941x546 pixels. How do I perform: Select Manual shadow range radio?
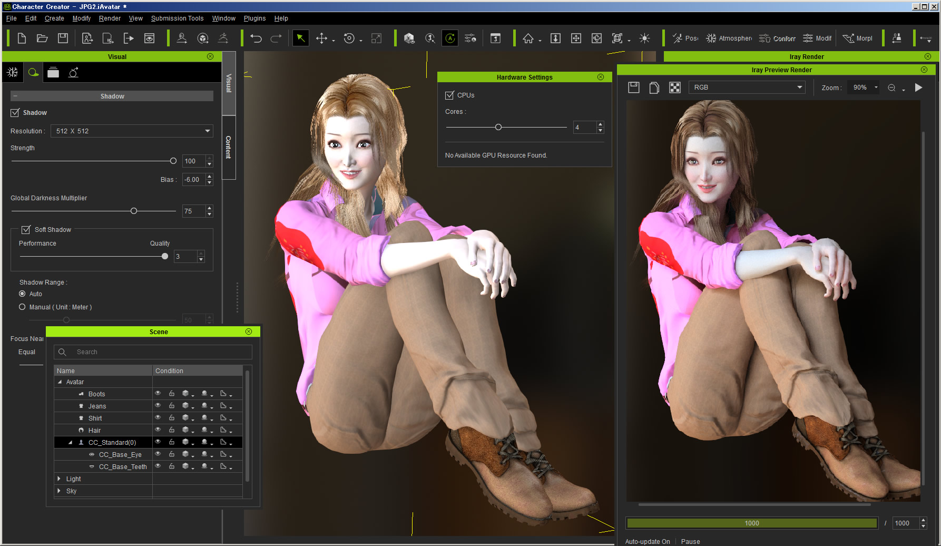[x=22, y=307]
